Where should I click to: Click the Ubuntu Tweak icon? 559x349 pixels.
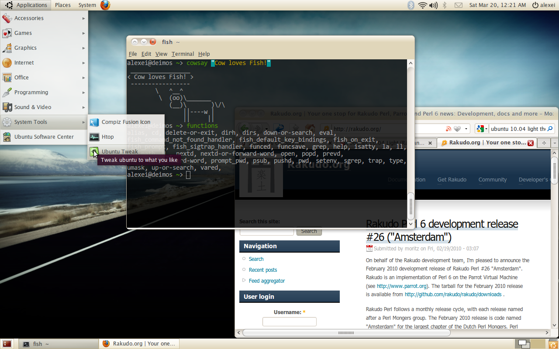[94, 152]
